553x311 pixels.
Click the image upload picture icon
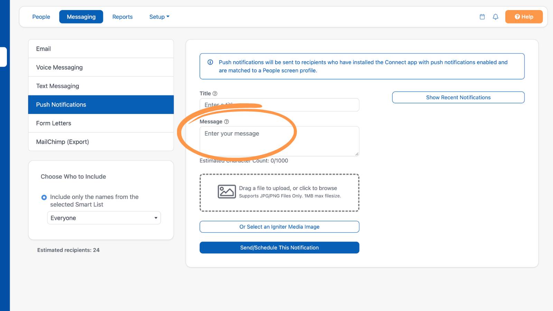click(227, 191)
